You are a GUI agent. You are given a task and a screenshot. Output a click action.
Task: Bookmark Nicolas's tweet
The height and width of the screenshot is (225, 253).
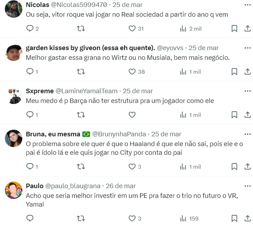tap(235, 29)
